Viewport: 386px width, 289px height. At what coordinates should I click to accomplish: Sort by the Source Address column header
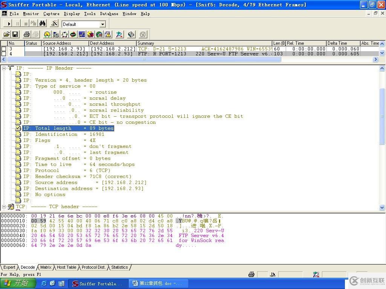[65, 43]
